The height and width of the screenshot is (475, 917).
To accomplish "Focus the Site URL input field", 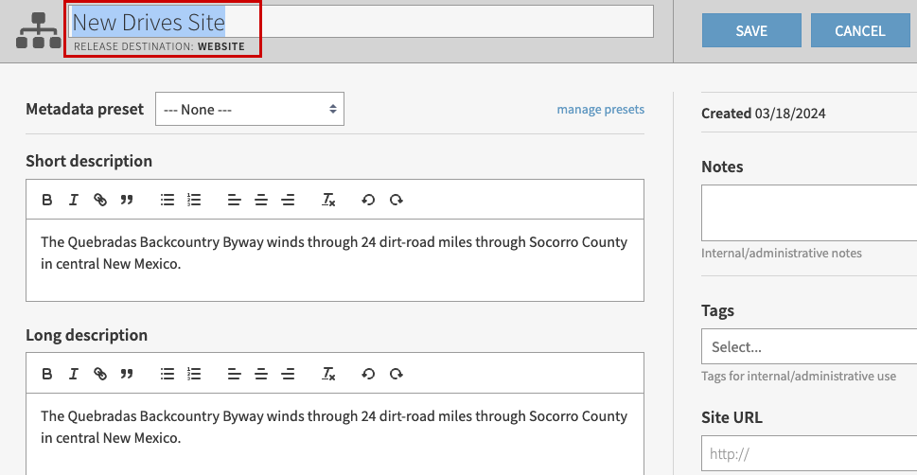I will pyautogui.click(x=808, y=454).
